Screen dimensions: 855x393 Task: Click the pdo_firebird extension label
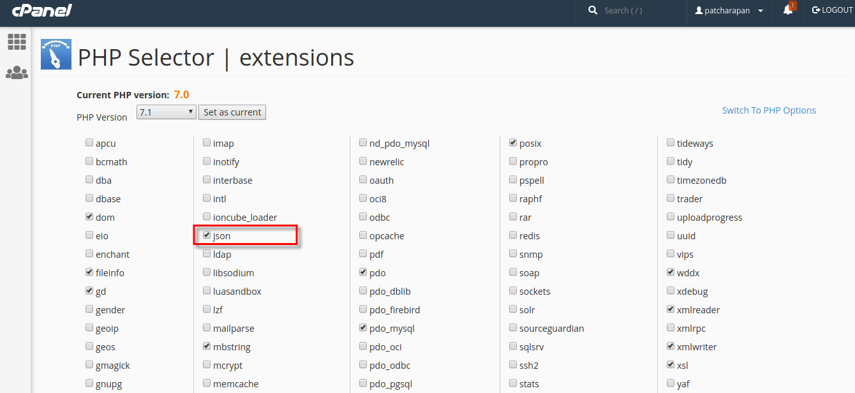[395, 310]
